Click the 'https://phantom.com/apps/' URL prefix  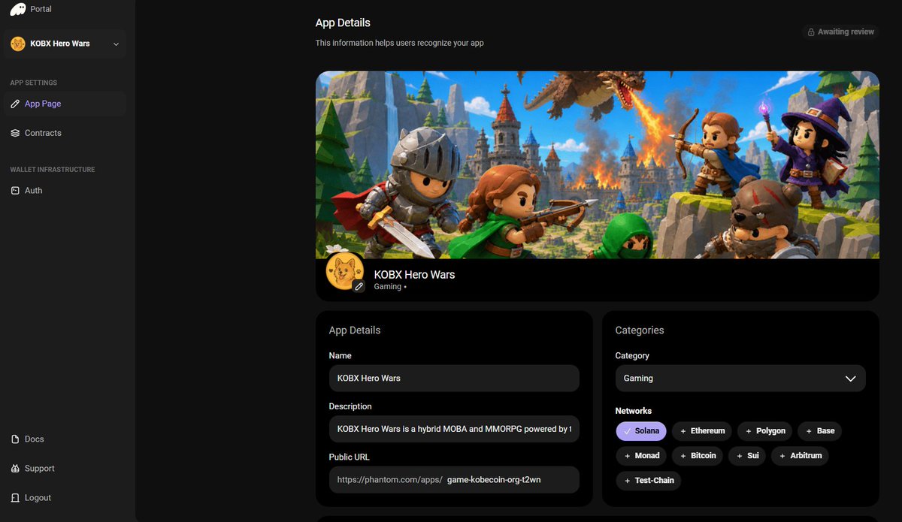click(x=389, y=480)
